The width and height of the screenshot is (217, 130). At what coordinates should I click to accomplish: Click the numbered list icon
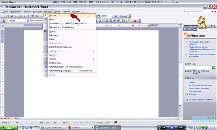(107, 21)
